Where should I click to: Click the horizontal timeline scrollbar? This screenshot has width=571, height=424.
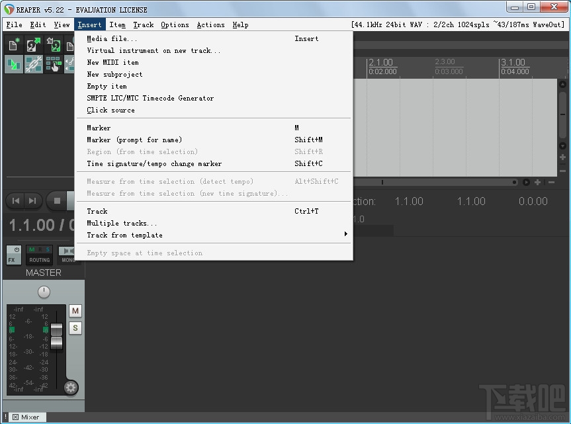[437, 183]
